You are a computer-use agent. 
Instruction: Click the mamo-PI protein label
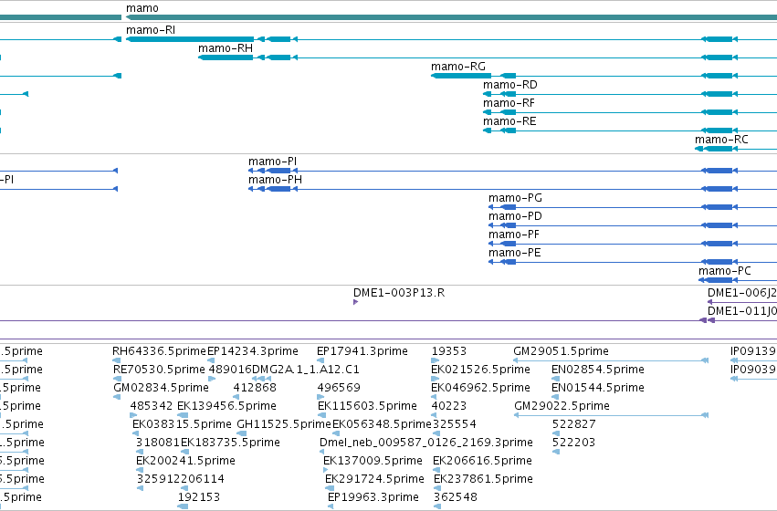coord(273,162)
